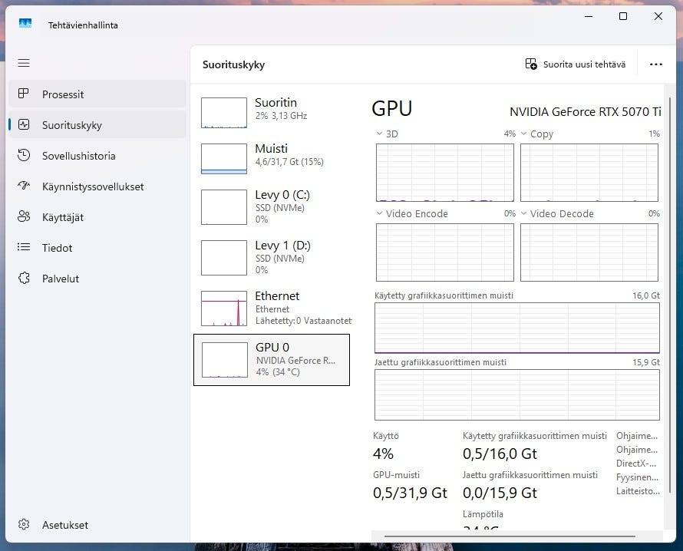Select the GPU 0 performance item
Viewport: 683px width, 551px height.
[x=272, y=360]
